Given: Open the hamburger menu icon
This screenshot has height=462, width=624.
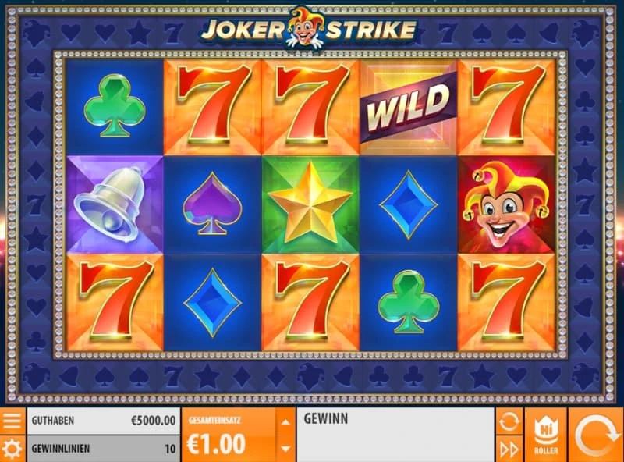Looking at the screenshot, I should point(12,420).
